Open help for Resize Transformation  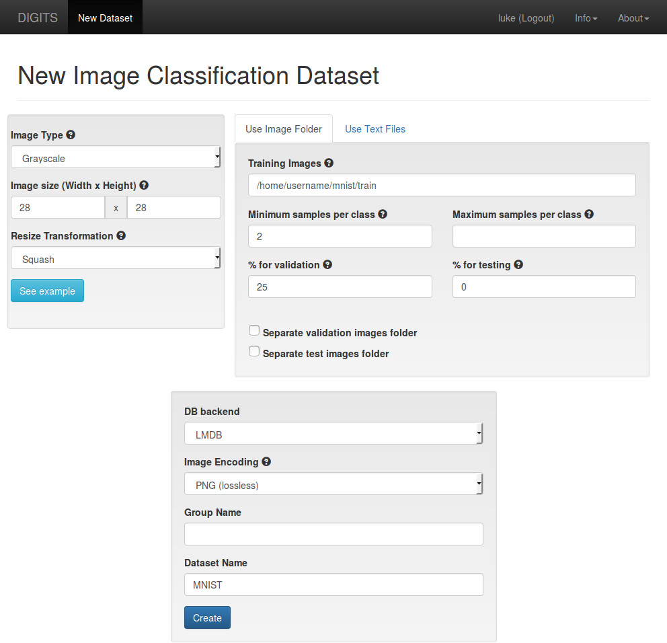pyautogui.click(x=120, y=236)
